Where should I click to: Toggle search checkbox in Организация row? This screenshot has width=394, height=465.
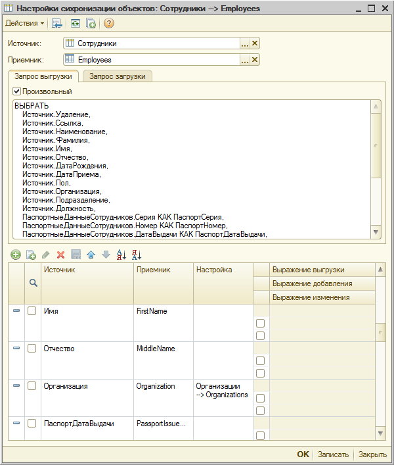click(x=32, y=386)
